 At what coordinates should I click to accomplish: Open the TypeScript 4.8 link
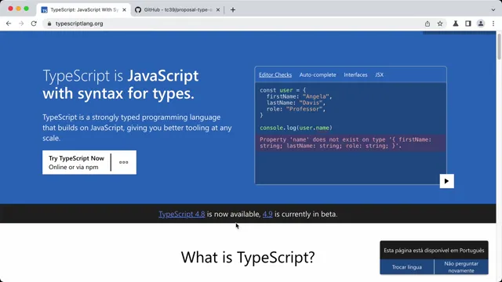point(182,214)
